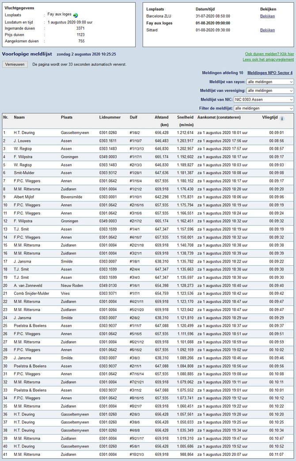Click speed value 1.202,957 in row 3

[185, 149]
